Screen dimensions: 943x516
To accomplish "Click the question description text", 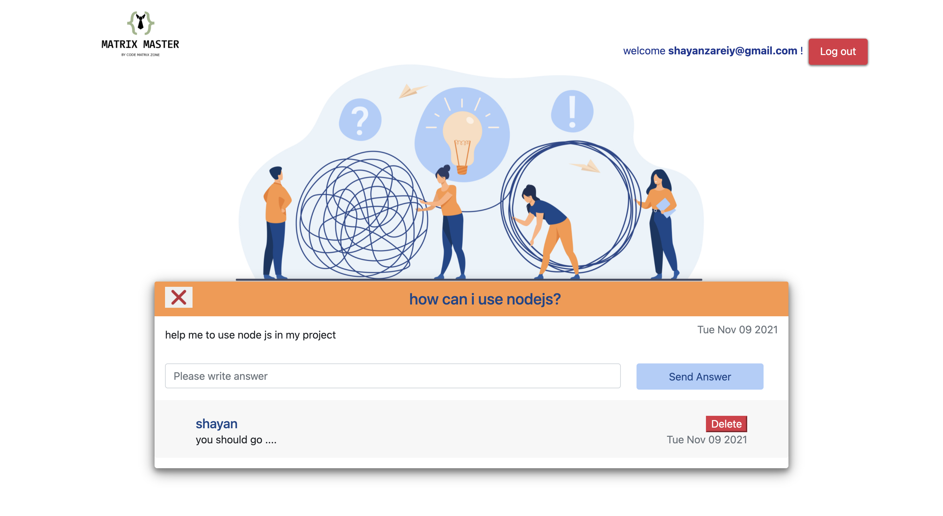I will tap(250, 335).
